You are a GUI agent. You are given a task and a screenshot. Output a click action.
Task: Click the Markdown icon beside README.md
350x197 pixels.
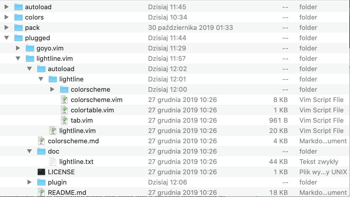coord(41,192)
